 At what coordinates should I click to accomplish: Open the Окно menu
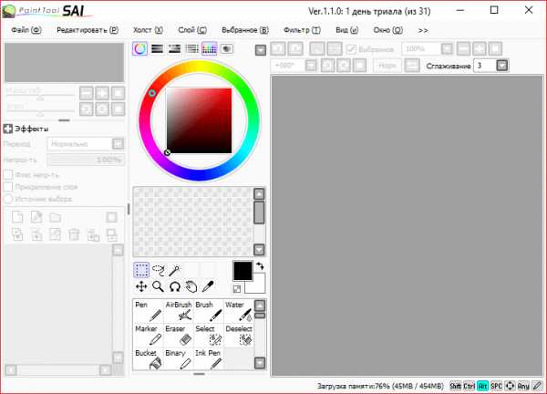[x=388, y=30]
